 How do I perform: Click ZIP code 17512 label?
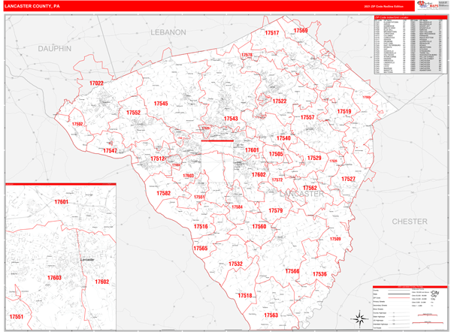click(157, 158)
